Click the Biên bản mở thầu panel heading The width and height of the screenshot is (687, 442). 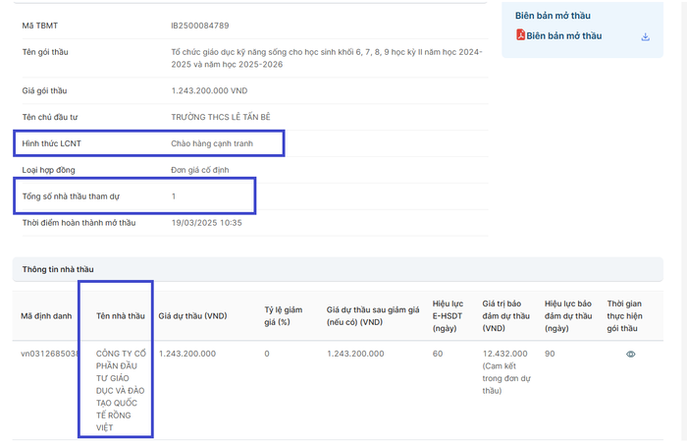553,16
